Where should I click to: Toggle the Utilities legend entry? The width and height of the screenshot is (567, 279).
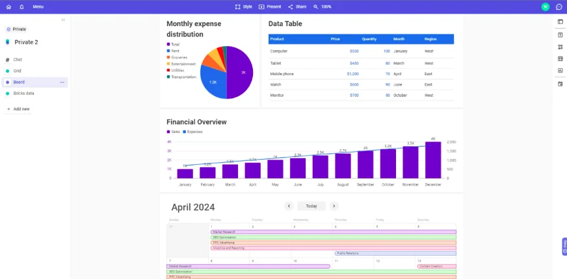(x=176, y=70)
